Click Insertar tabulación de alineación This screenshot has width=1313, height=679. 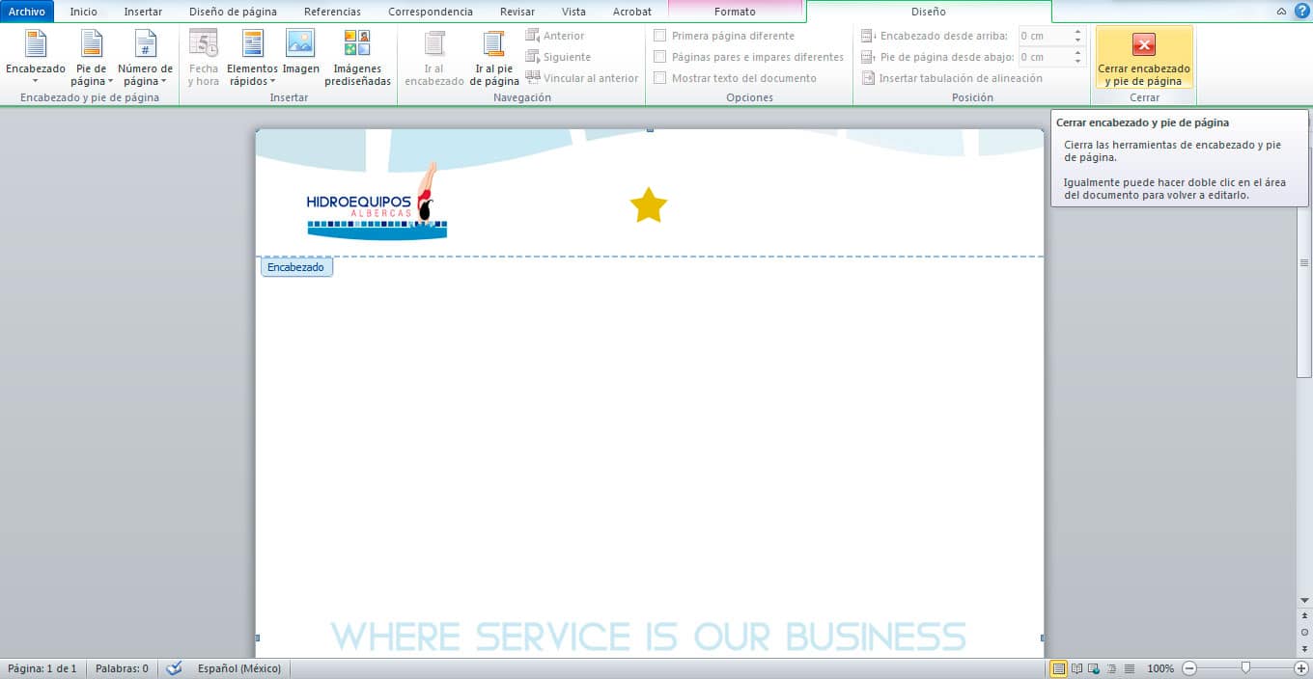click(952, 78)
